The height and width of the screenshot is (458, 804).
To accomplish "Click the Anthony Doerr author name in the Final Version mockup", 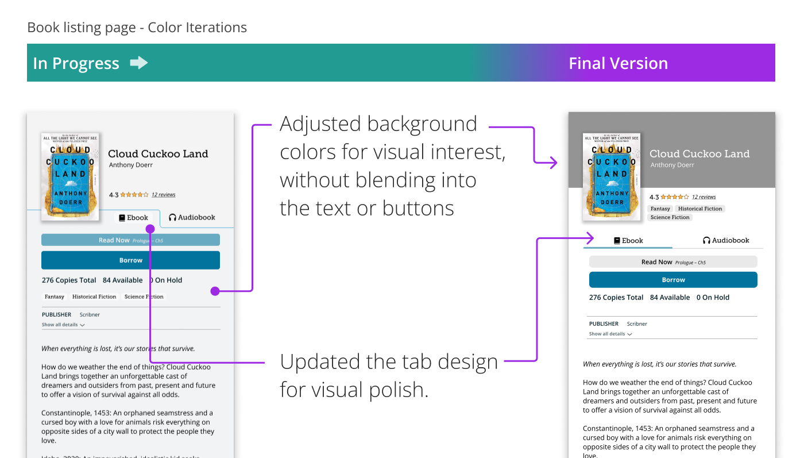I will [672, 165].
